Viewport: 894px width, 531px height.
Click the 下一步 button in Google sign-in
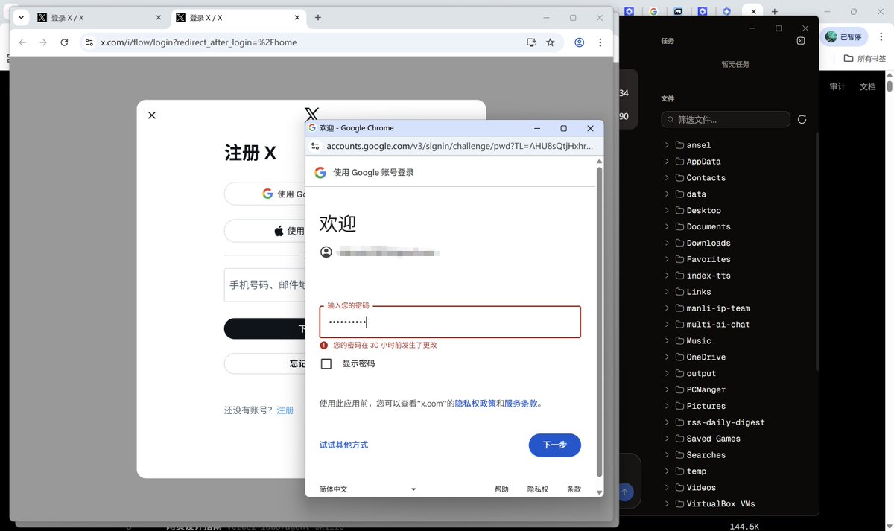(x=554, y=445)
